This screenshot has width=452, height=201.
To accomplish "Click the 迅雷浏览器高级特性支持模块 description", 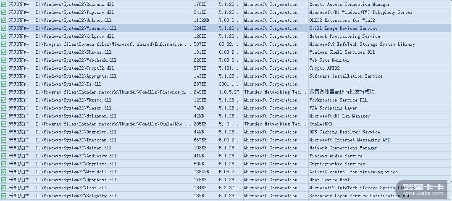I will pos(342,92).
